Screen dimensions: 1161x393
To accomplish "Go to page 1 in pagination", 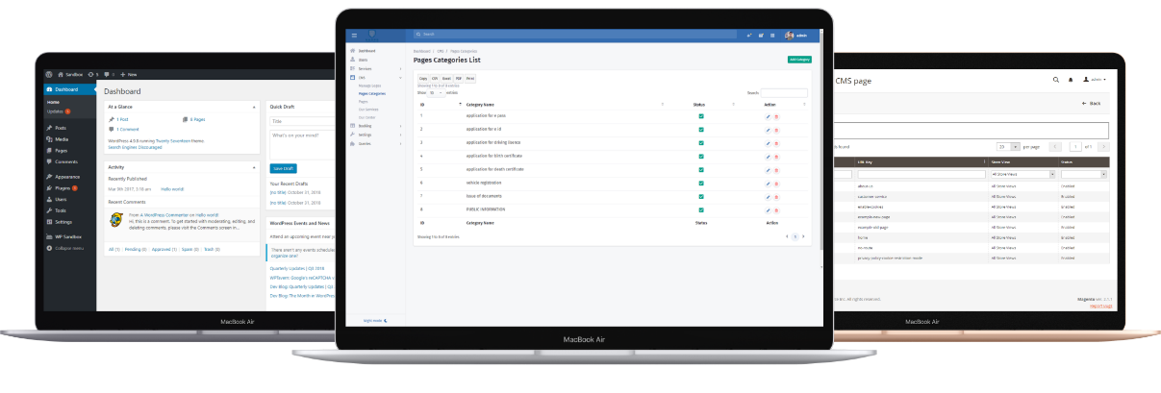I will 795,235.
